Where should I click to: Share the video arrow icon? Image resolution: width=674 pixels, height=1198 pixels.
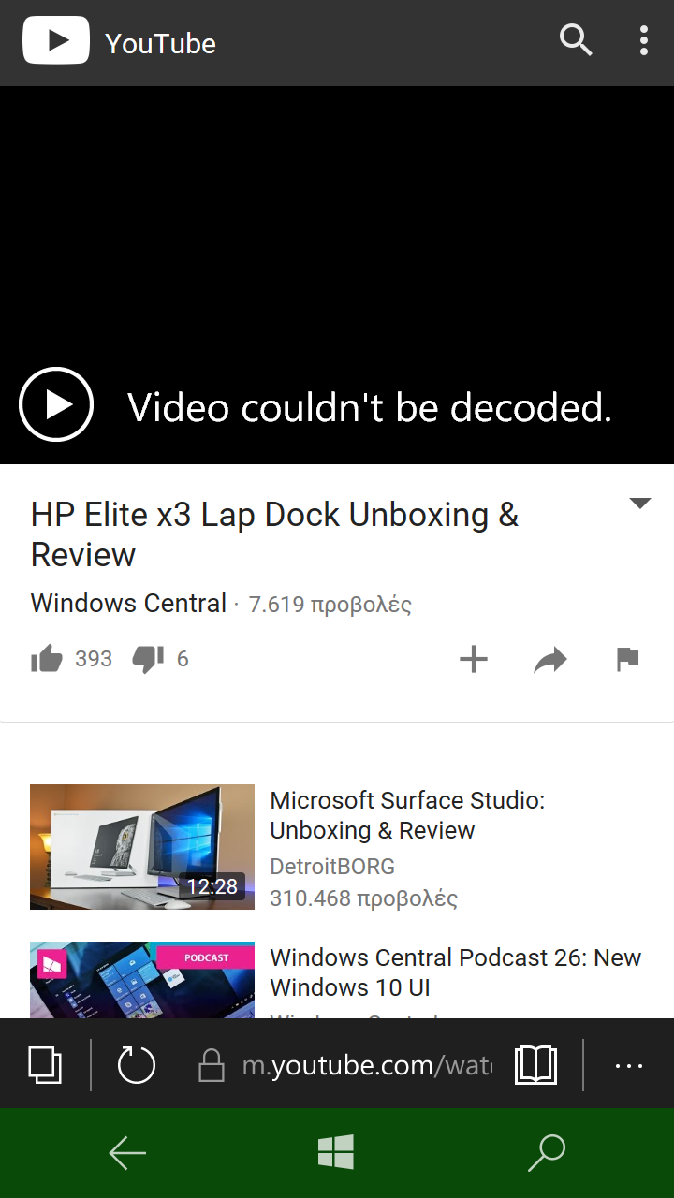point(550,660)
